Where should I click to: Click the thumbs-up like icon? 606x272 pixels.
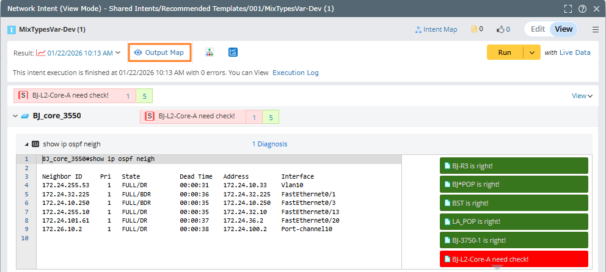point(501,29)
